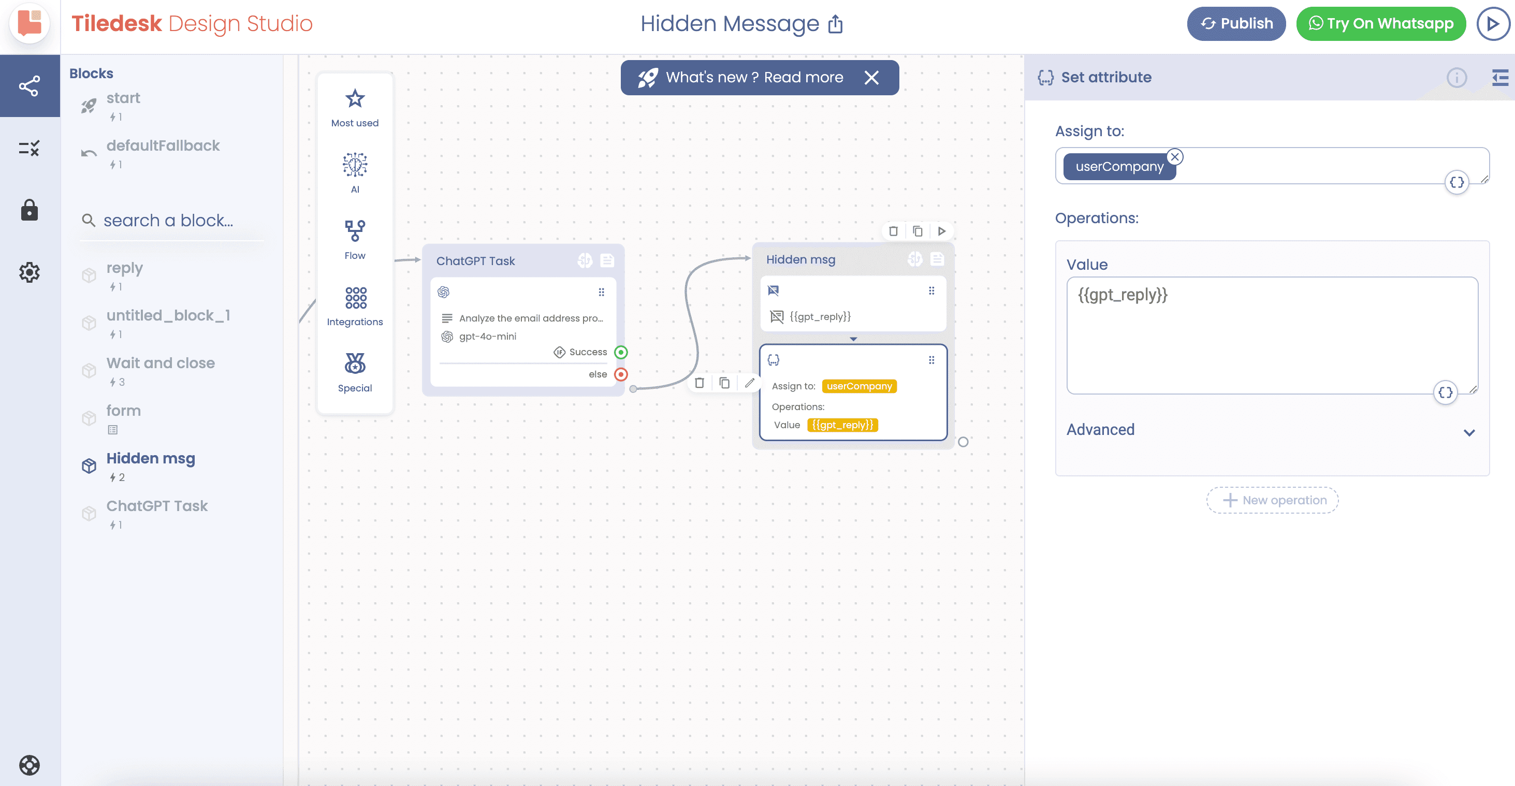Image resolution: width=1515 pixels, height=786 pixels.
Task: Click the Value textarea
Action: (1272, 336)
